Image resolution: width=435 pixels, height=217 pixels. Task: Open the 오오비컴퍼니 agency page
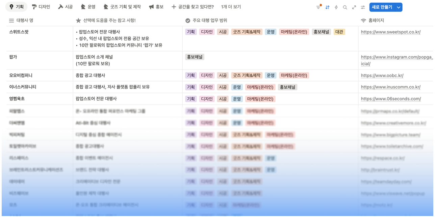click(x=21, y=75)
